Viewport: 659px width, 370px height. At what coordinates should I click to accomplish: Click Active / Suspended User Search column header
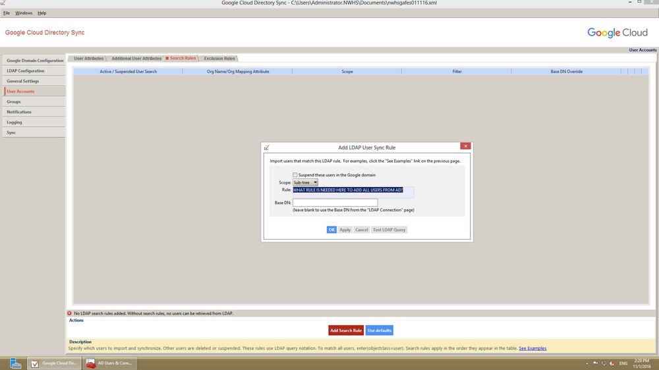pyautogui.click(x=129, y=71)
